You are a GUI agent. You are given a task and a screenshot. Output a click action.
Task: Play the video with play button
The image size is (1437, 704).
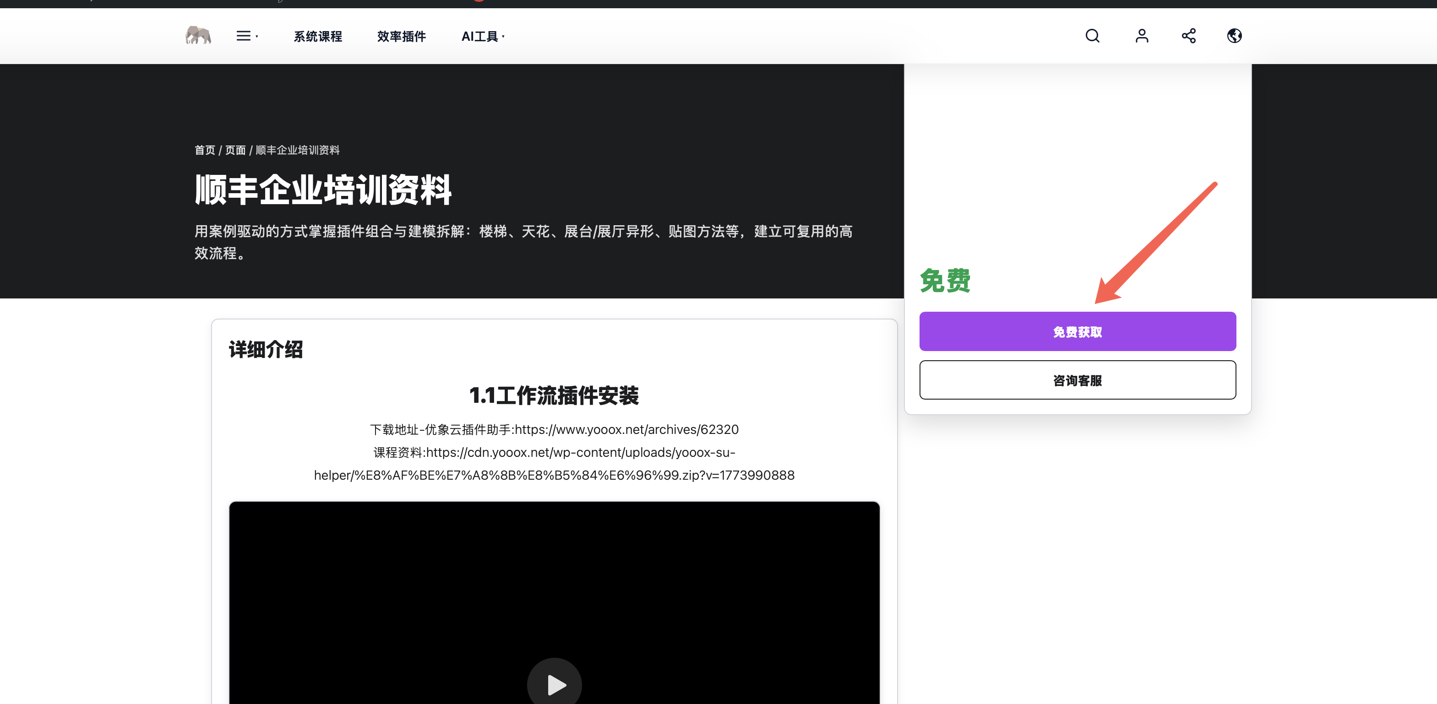(x=554, y=684)
